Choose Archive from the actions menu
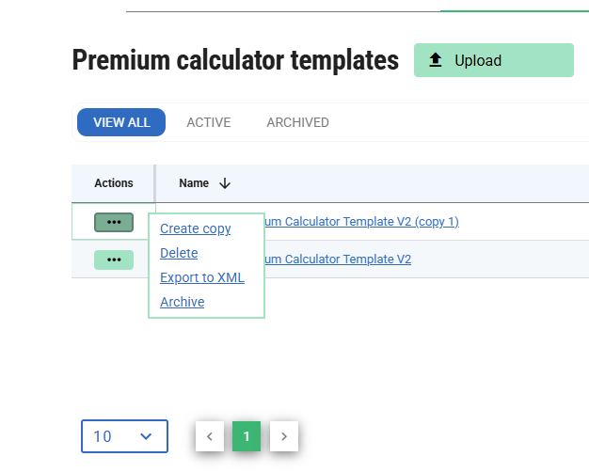The height and width of the screenshot is (472, 589). (x=183, y=302)
